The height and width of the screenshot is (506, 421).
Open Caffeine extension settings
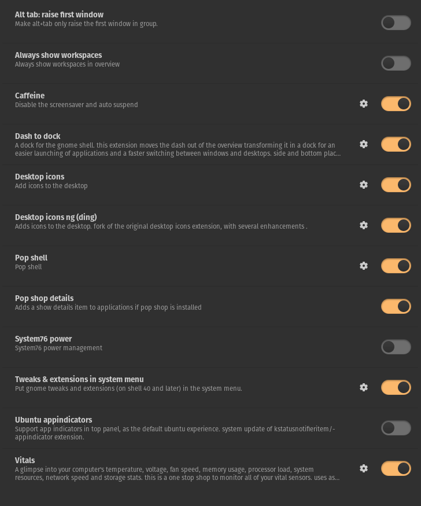(364, 104)
